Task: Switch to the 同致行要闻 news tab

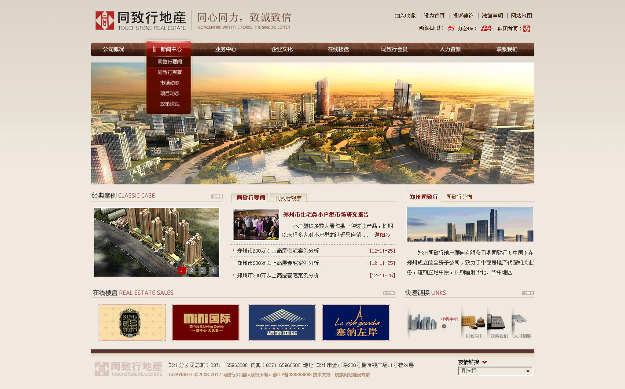Action: click(250, 198)
